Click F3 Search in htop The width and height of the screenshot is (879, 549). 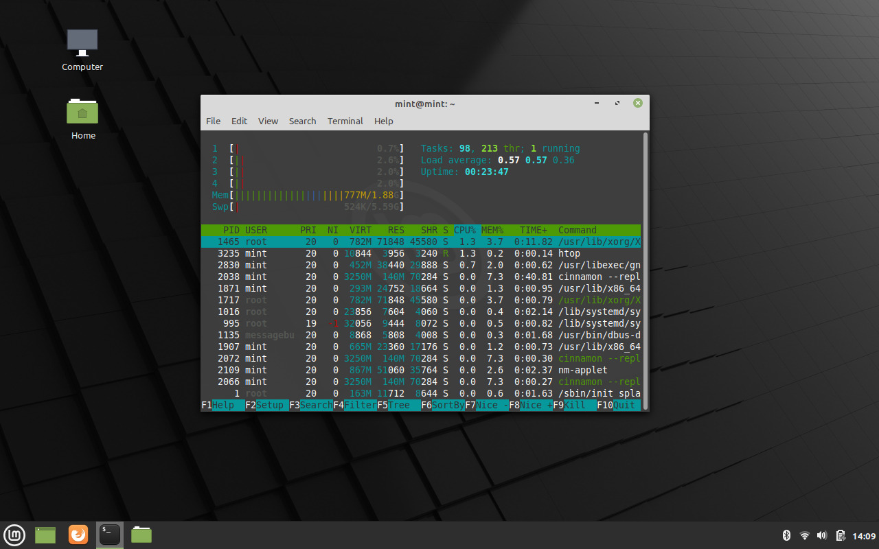pyautogui.click(x=311, y=405)
